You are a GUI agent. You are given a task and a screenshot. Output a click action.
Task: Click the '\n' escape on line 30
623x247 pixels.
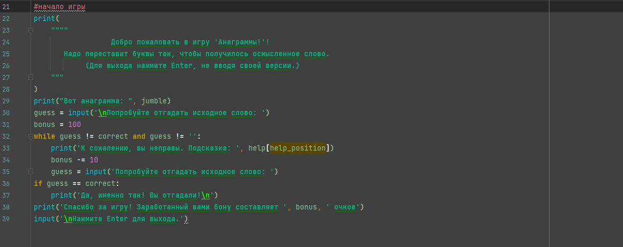coord(102,113)
